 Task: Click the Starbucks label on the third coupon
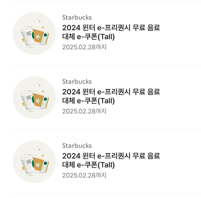pos(77,146)
